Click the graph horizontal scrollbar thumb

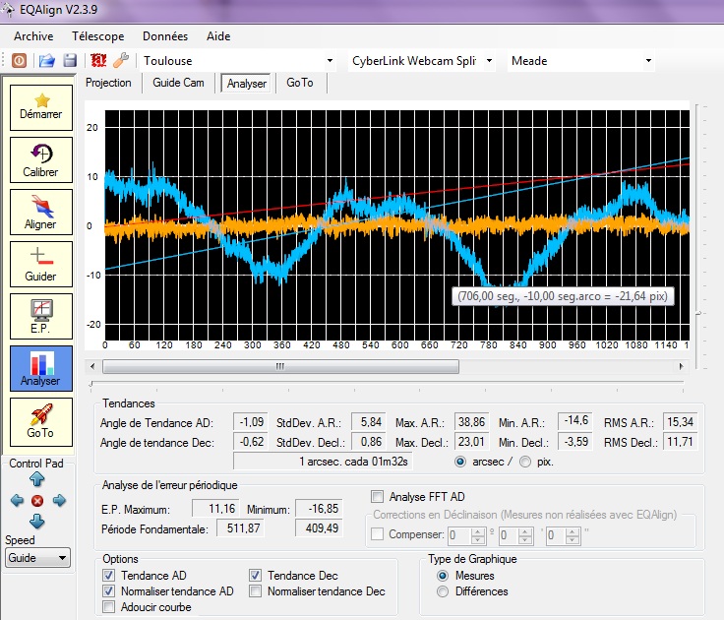pos(280,366)
